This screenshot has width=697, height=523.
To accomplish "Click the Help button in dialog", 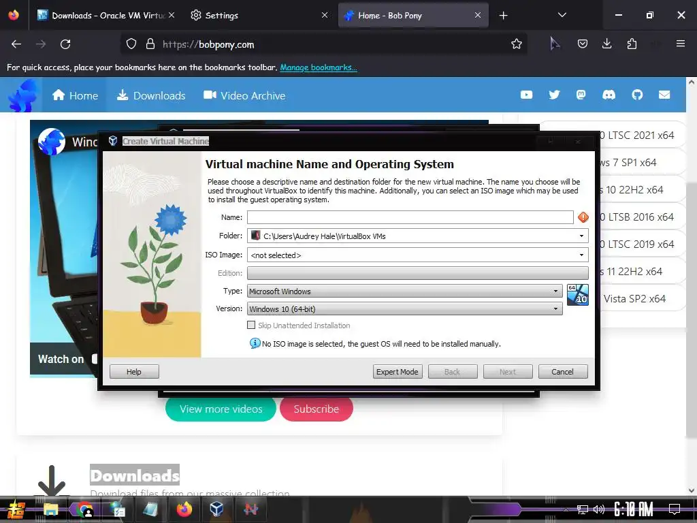I will click(134, 372).
